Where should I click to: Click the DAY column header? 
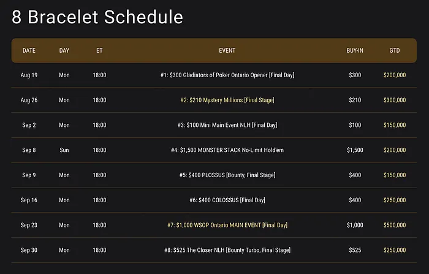(64, 51)
